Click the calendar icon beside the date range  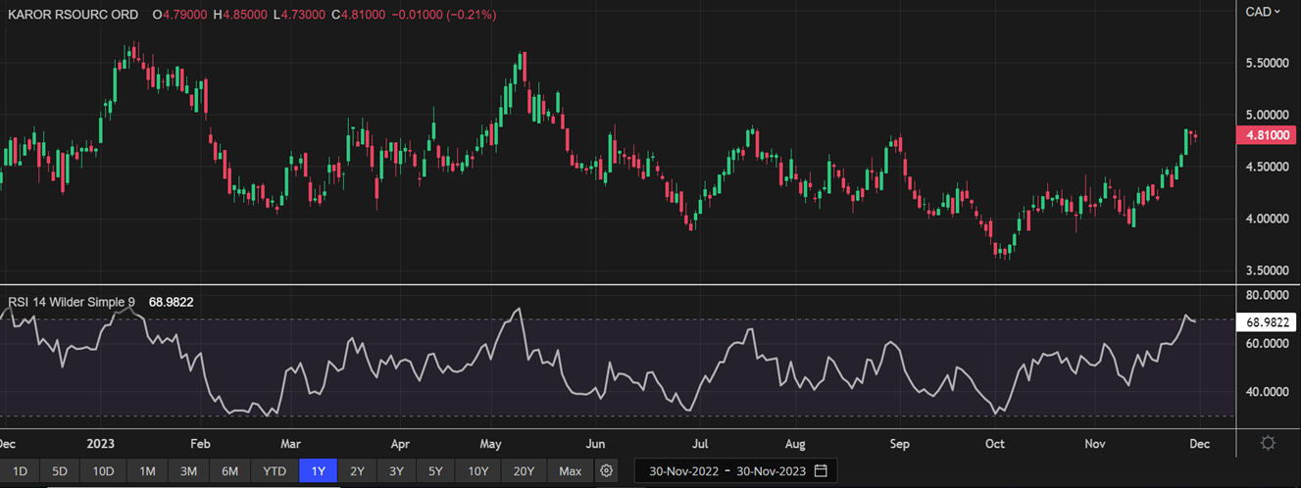[x=821, y=471]
